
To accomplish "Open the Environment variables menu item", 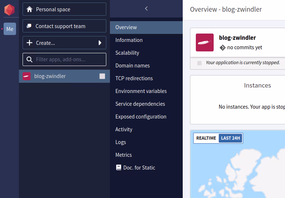I will [141, 91].
